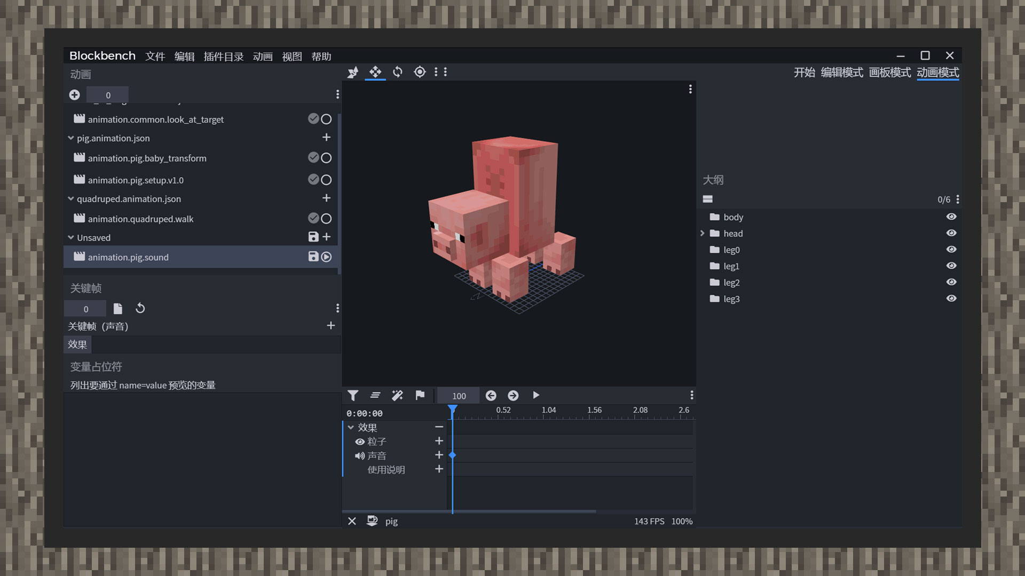Open the 视图 menu
The height and width of the screenshot is (576, 1025).
tap(292, 57)
